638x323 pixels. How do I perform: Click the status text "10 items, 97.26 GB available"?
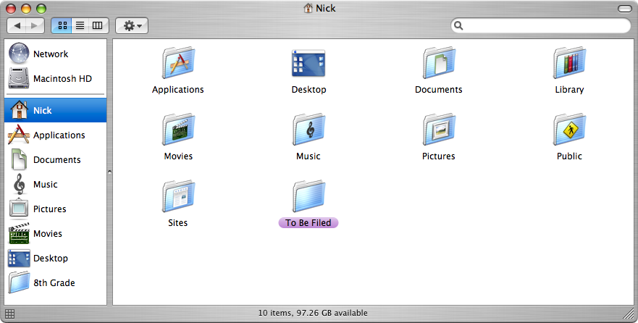[x=313, y=313]
